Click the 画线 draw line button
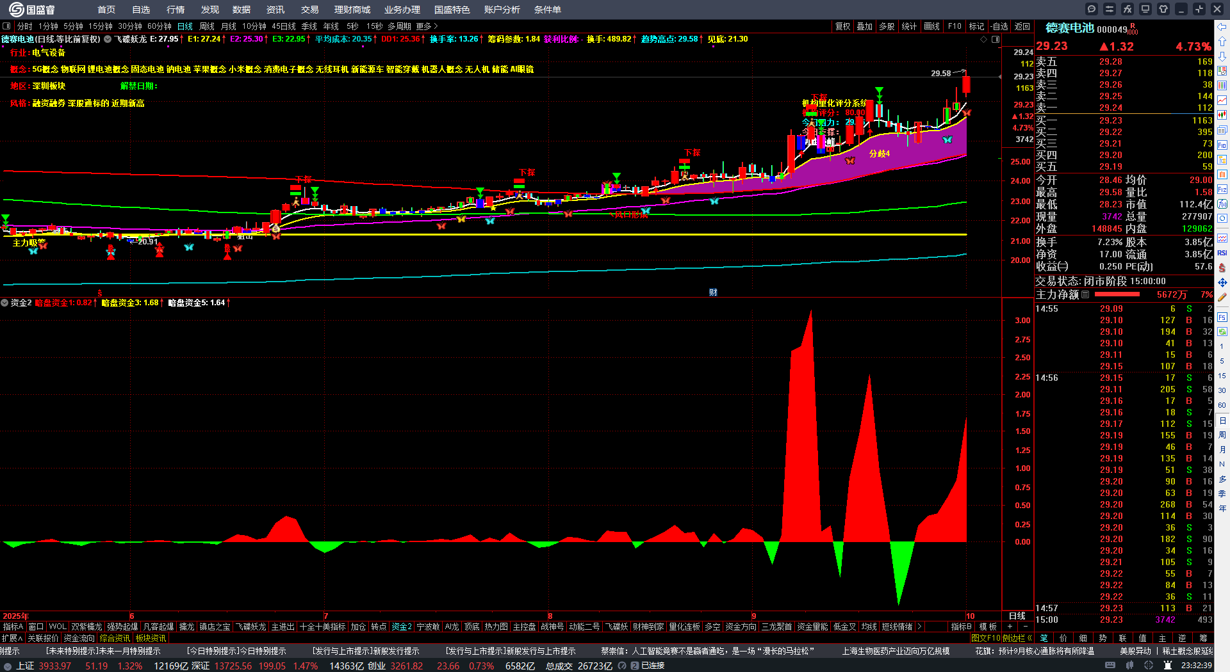 point(931,26)
